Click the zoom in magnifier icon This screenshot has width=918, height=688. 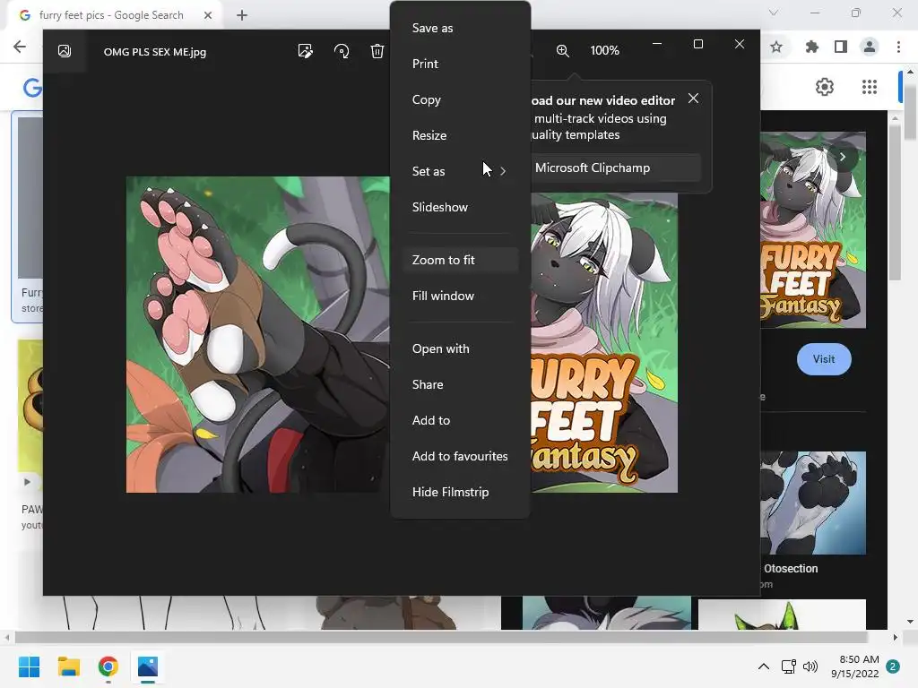562,51
